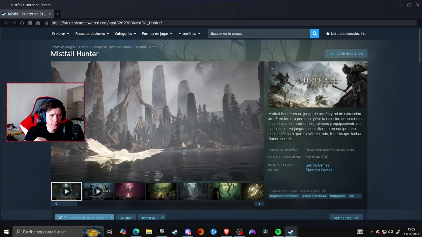
Task: Click the thumbnail strip scroll handle
Action: click(69, 204)
